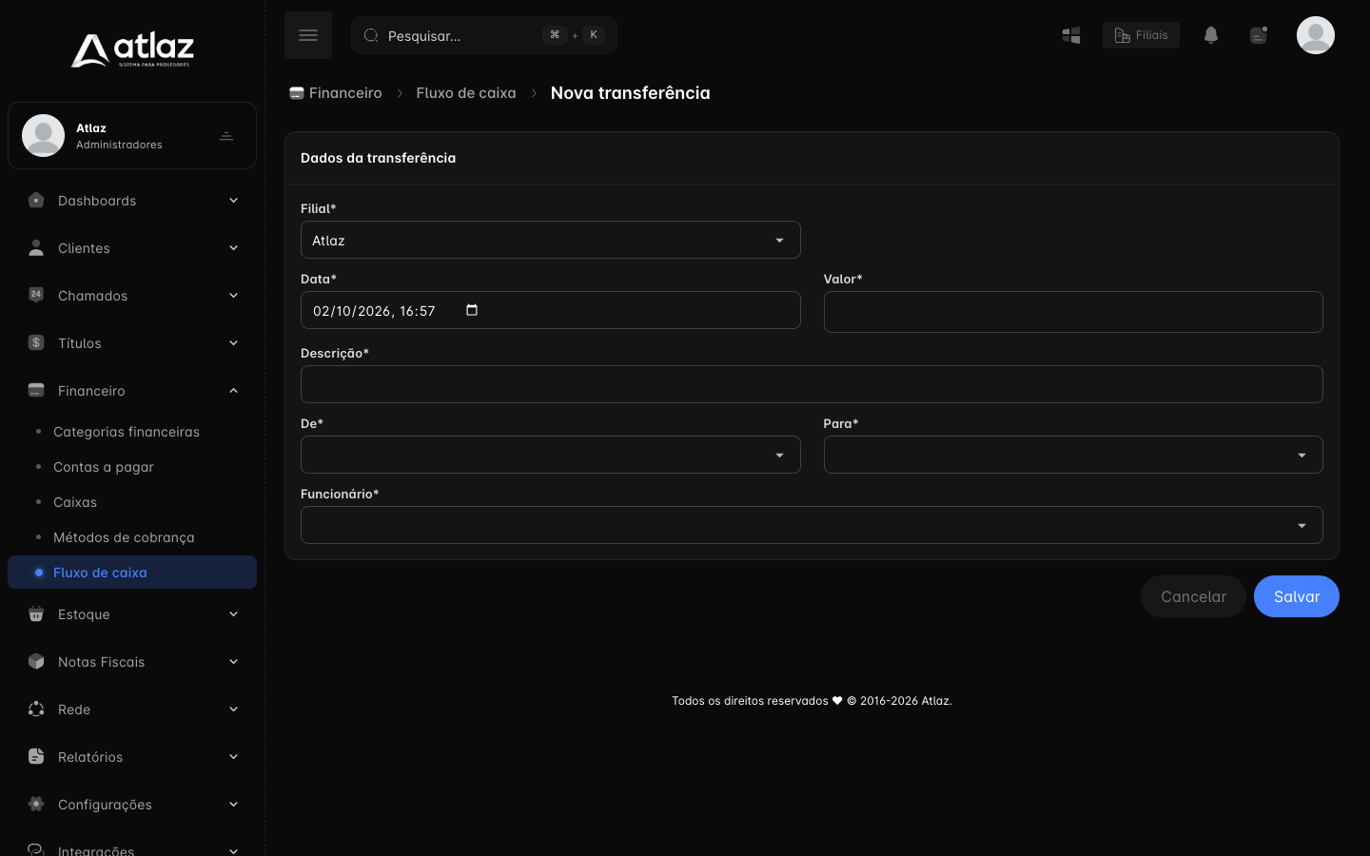Click the Data date-time field
The image size is (1370, 856).
(x=551, y=310)
